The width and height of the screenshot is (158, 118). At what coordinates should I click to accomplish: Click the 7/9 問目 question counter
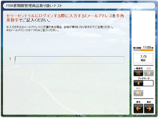143,58
